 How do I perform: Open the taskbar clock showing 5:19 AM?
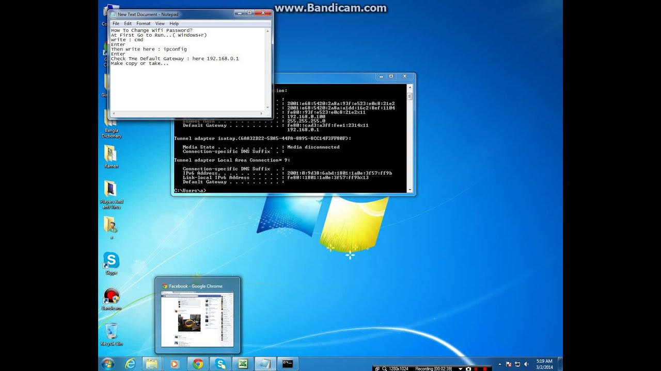544,364
